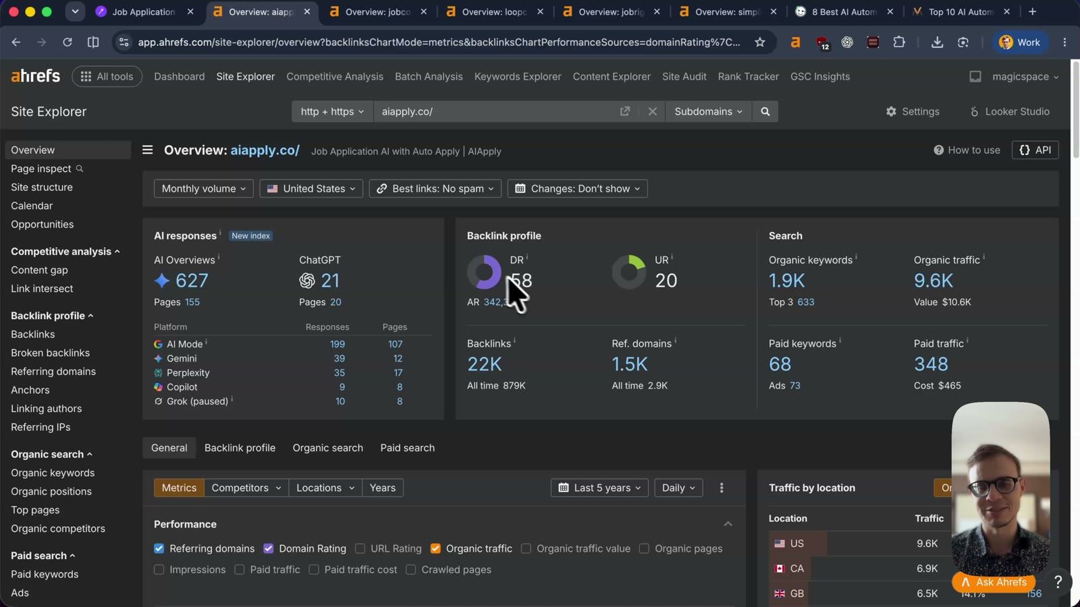Toggle the Chrome side panel icon
Viewport: 1080px width, 607px height.
(x=93, y=42)
